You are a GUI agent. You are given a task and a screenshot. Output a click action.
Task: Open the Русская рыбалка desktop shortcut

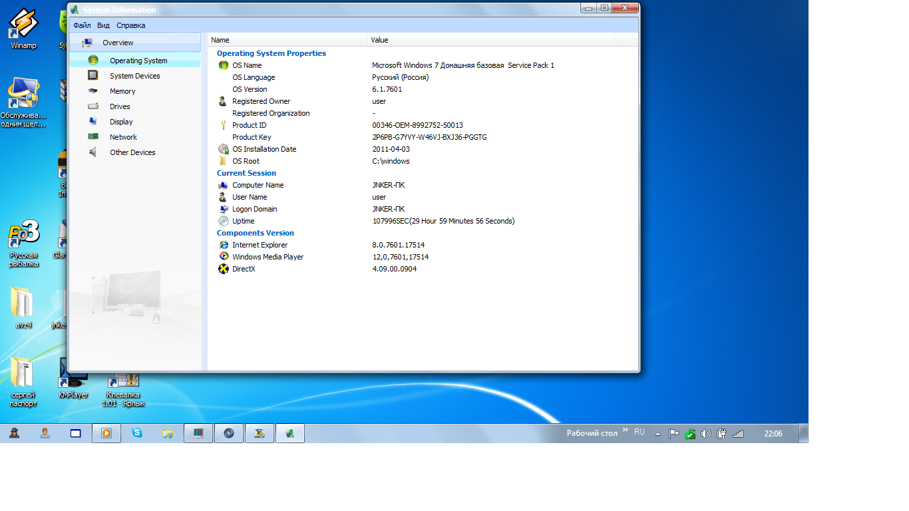tap(23, 244)
